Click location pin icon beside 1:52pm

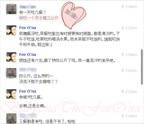click(x=123, y=28)
